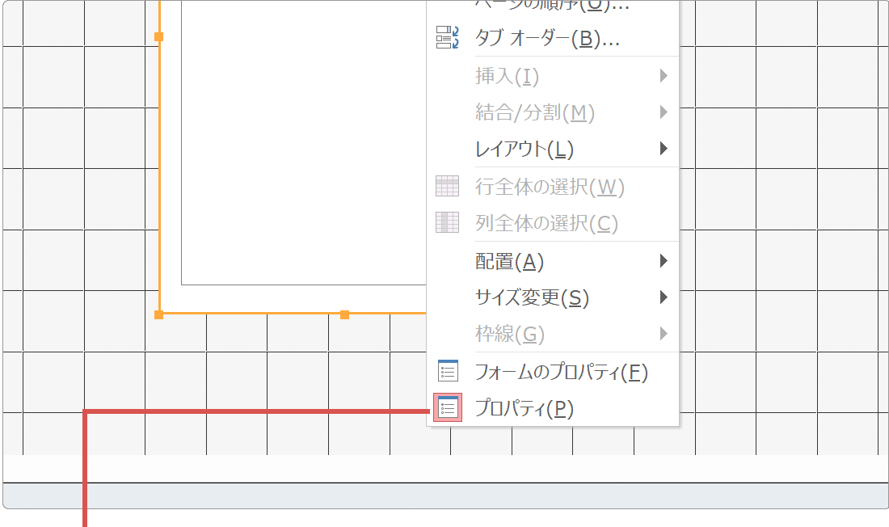Click the select entire row grid icon
The image size is (889, 527).
[x=448, y=185]
